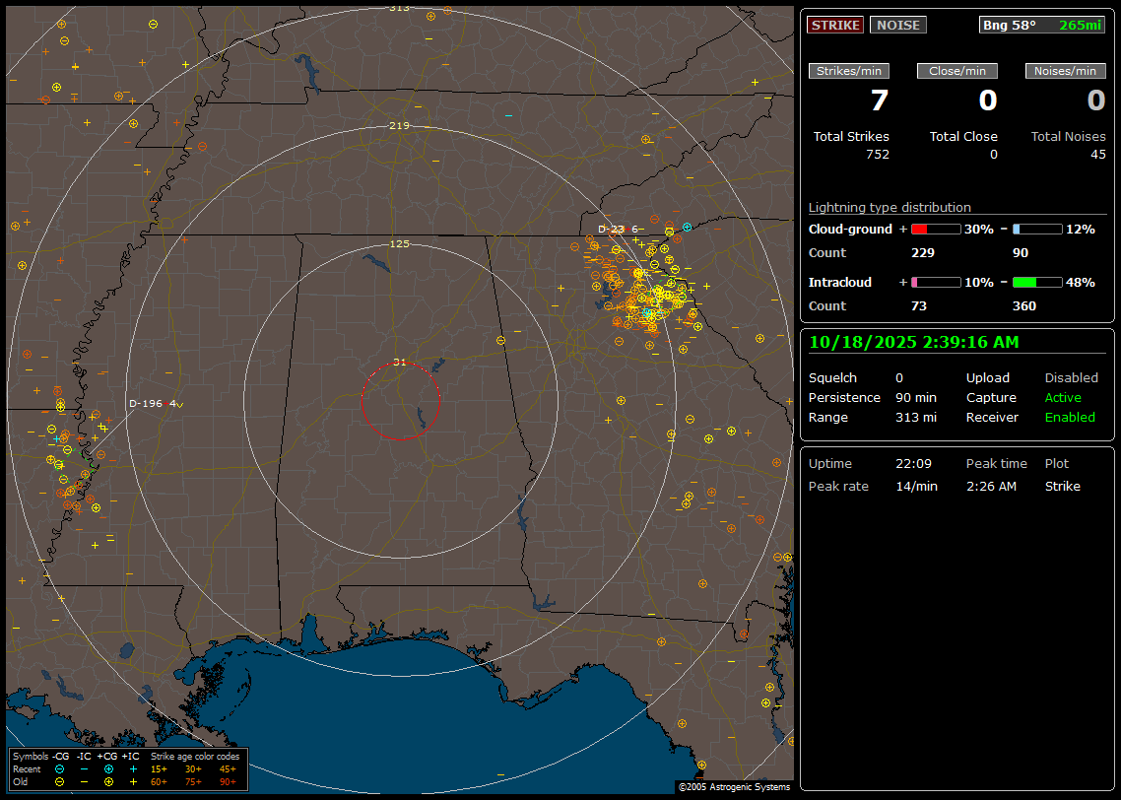Click the red STRIKE indicator button
This screenshot has height=800, width=1121.
[x=835, y=26]
